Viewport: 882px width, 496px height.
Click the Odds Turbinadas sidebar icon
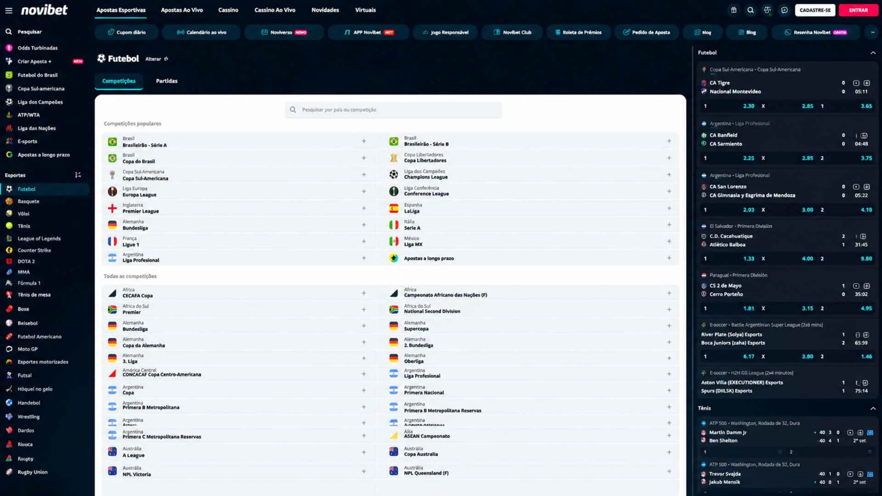click(9, 48)
